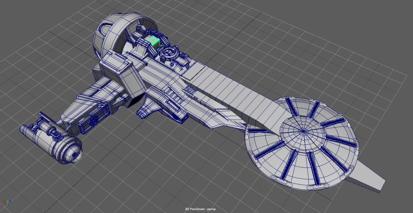Click the XYZ axis orientation gizmo

[x=7, y=203]
